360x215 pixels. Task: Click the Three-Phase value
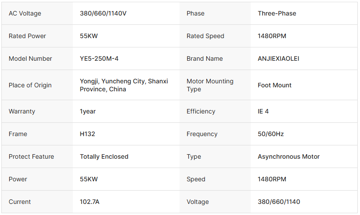click(277, 13)
